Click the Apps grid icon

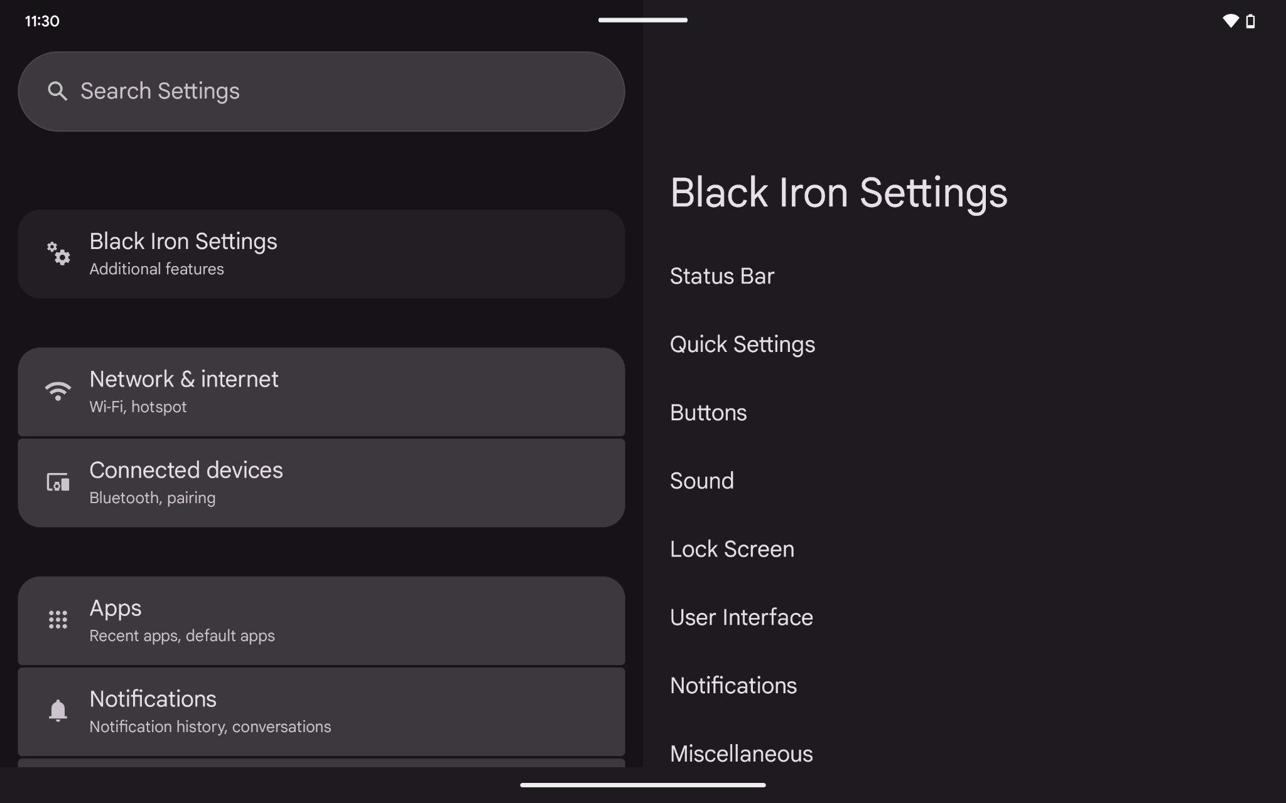pos(58,620)
